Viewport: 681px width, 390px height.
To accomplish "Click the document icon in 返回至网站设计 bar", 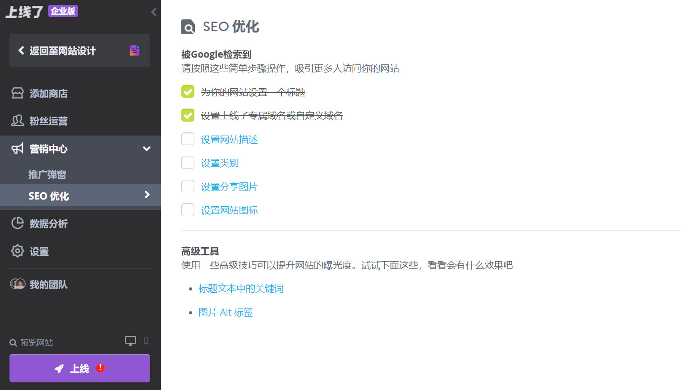I will (x=134, y=50).
